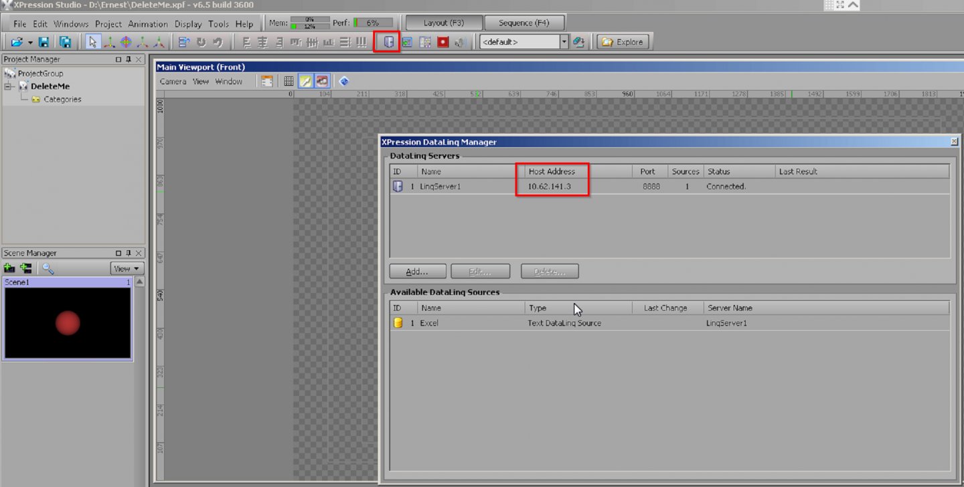Viewport: 964px width, 487px height.
Task: Pin the Project Manager panel
Action: click(x=129, y=60)
